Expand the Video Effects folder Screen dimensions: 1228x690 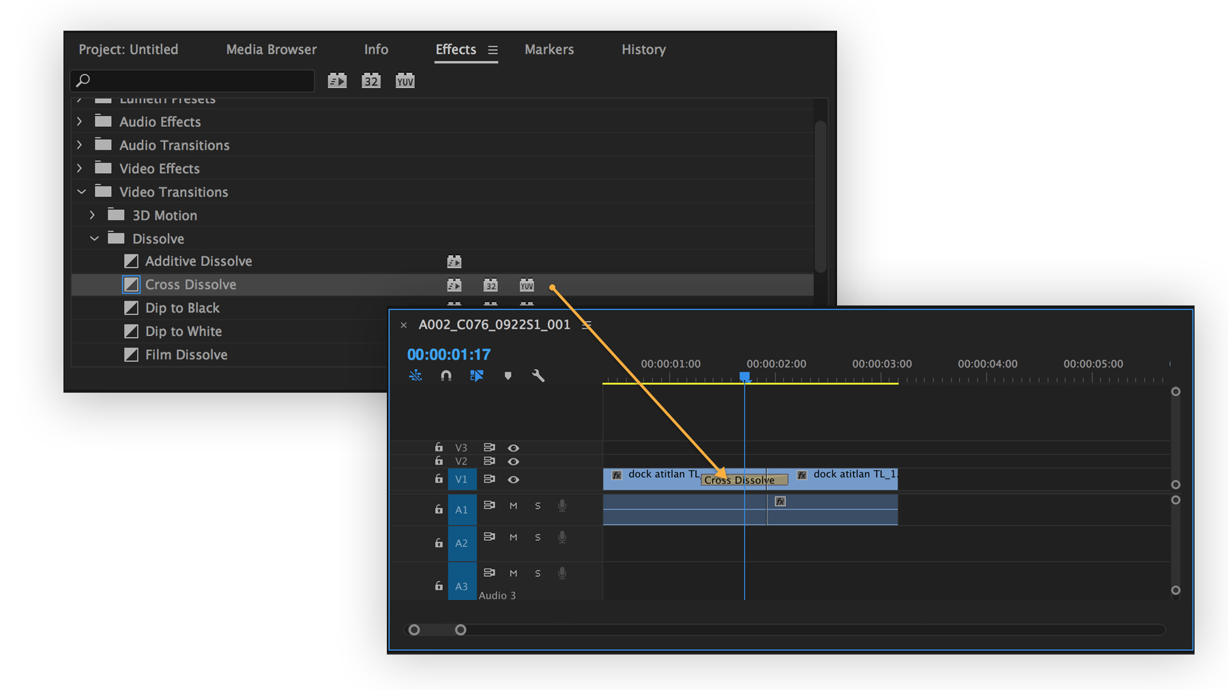tap(79, 168)
